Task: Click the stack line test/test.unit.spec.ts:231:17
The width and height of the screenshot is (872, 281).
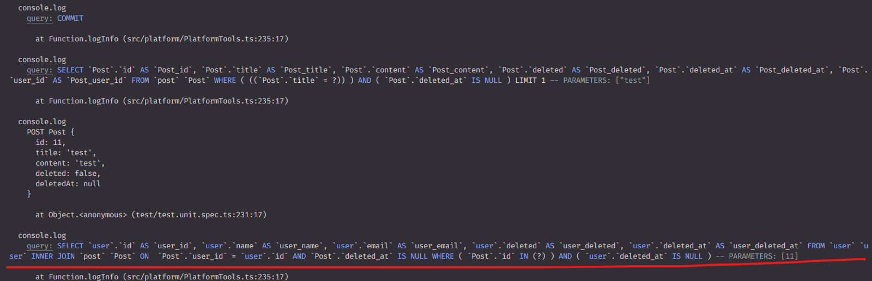Action: [x=151, y=215]
